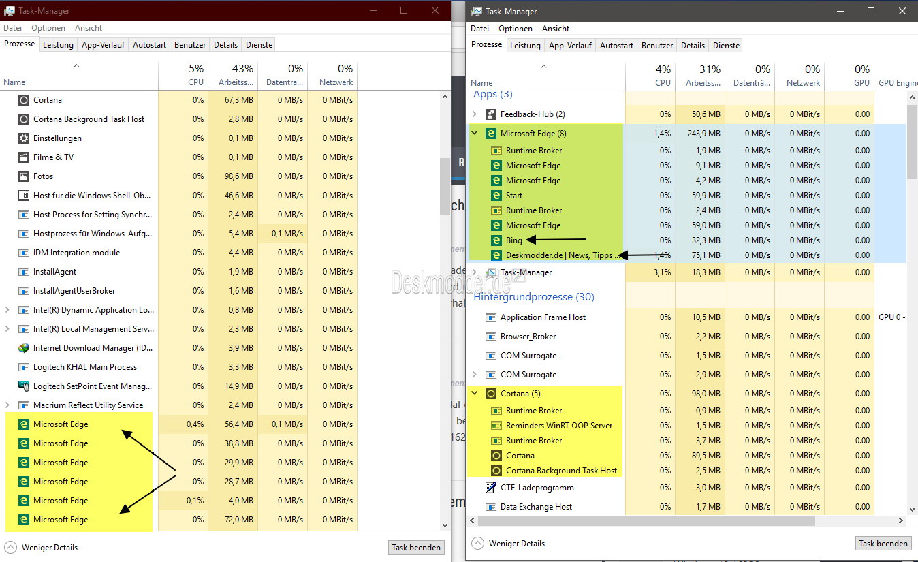Click the Hintergrundprozesse (30) heading

pos(534,297)
